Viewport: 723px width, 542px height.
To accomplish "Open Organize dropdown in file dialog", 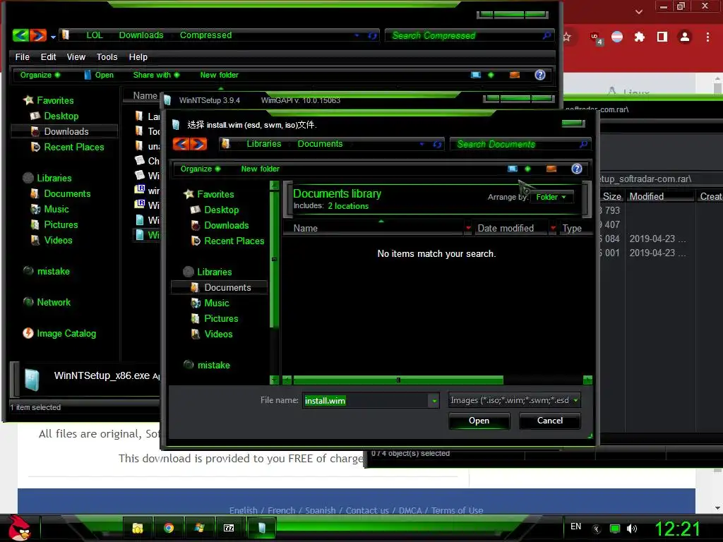I will click(x=200, y=169).
